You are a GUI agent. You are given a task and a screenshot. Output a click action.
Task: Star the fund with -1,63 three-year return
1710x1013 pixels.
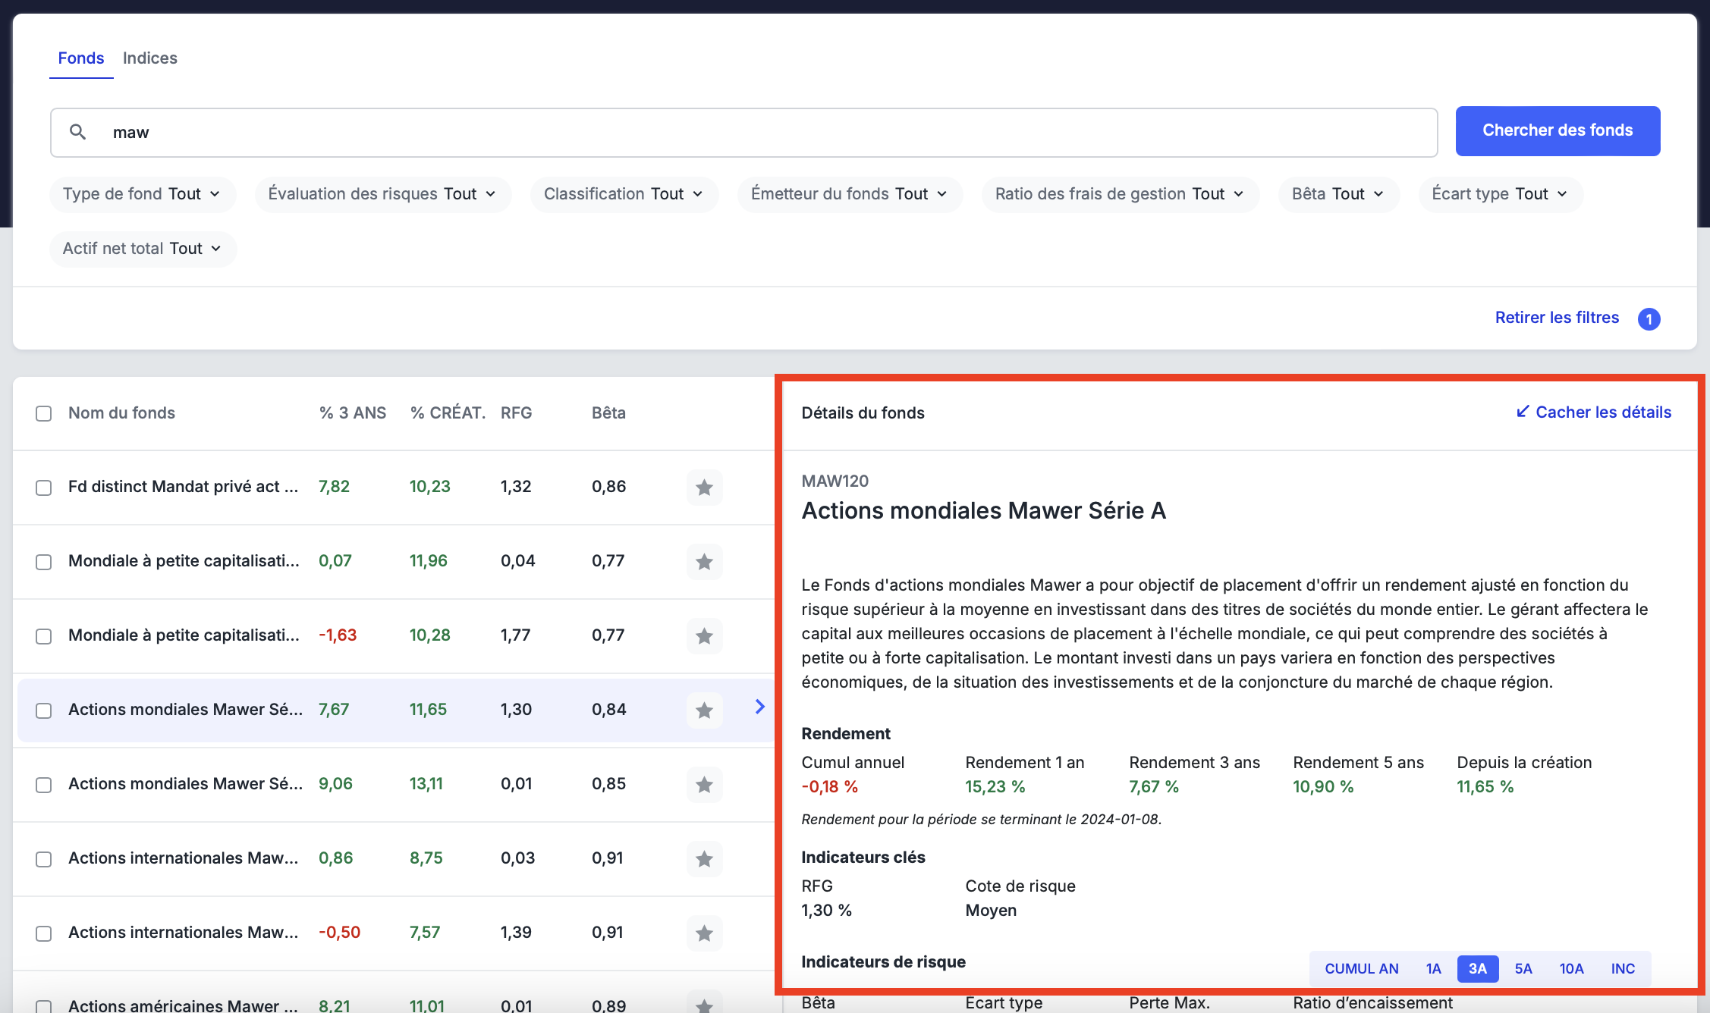coord(704,635)
